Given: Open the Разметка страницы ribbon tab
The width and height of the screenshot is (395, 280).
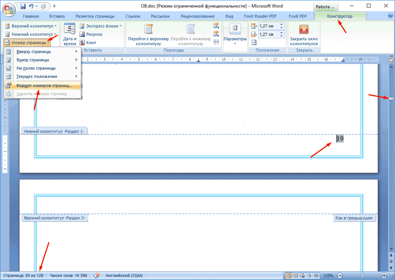Looking at the screenshot, I should 95,16.
